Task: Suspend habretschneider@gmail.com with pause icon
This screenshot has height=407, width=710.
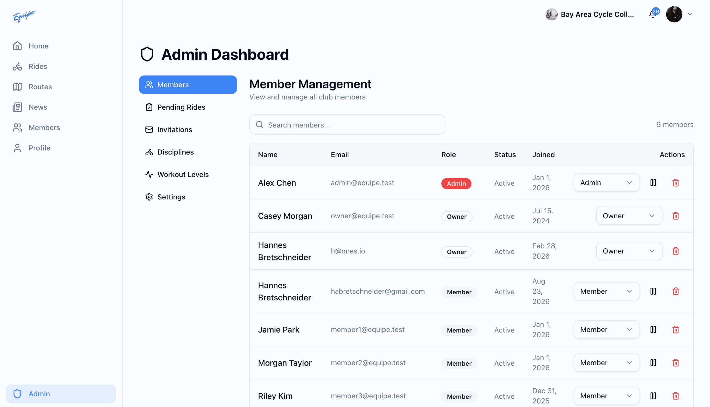Action: click(653, 291)
